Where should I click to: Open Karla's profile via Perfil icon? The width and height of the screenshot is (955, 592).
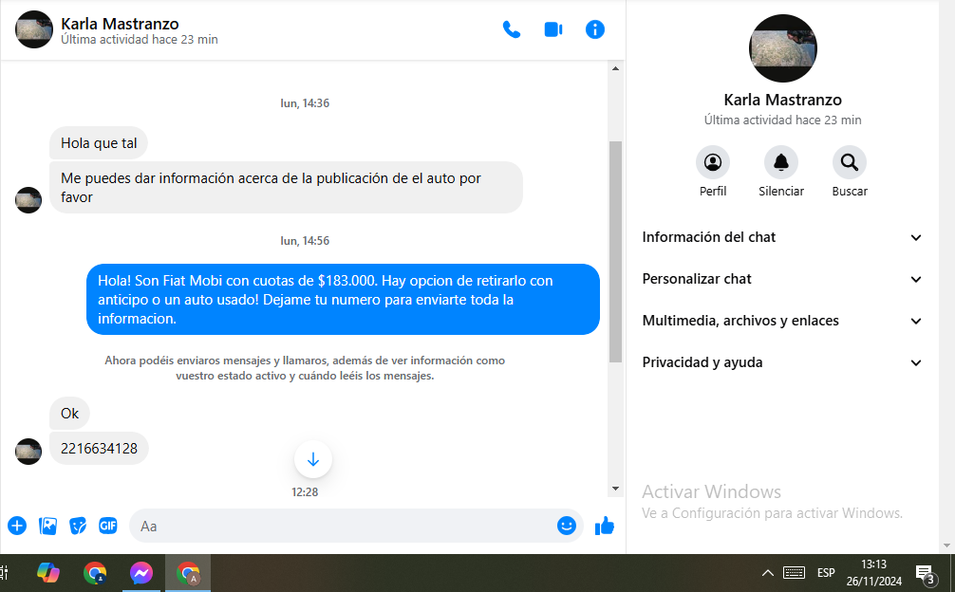[x=713, y=162]
